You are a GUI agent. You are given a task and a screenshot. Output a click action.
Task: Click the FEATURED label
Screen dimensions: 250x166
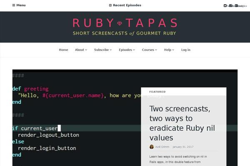[x=157, y=92]
